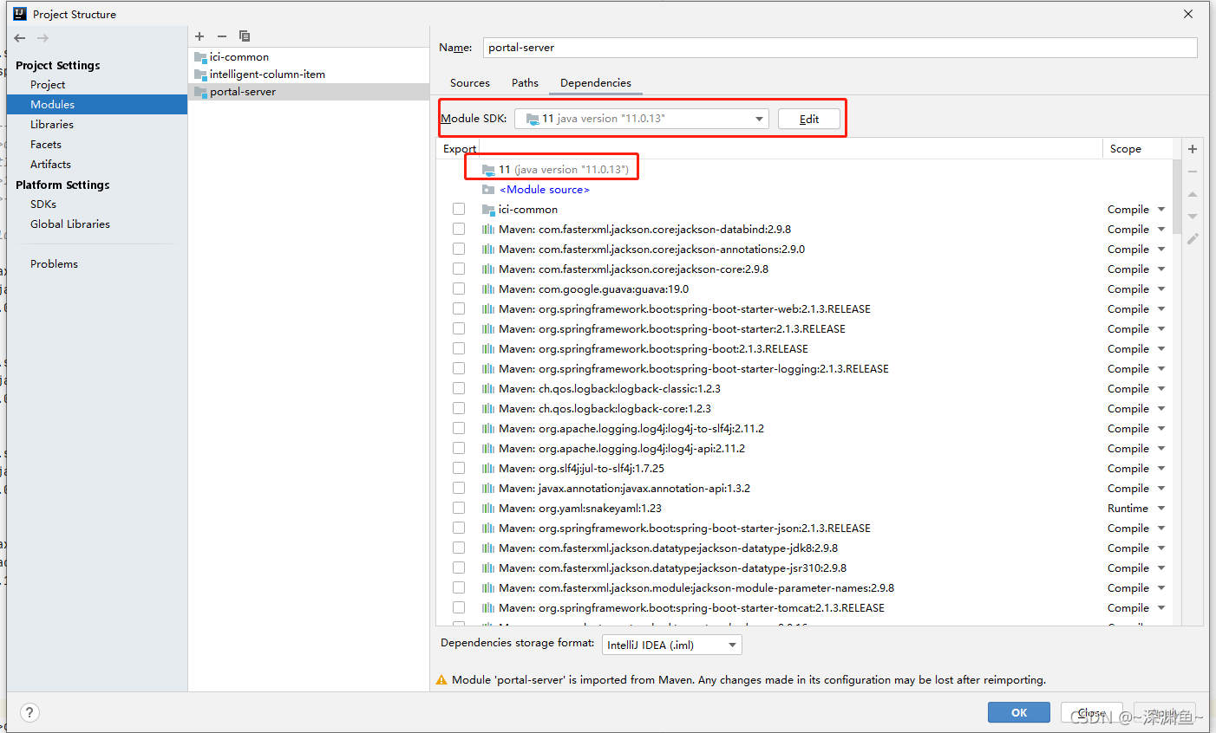Click the Close button at dialog bottom
Image resolution: width=1216 pixels, height=733 pixels.
(x=1092, y=712)
